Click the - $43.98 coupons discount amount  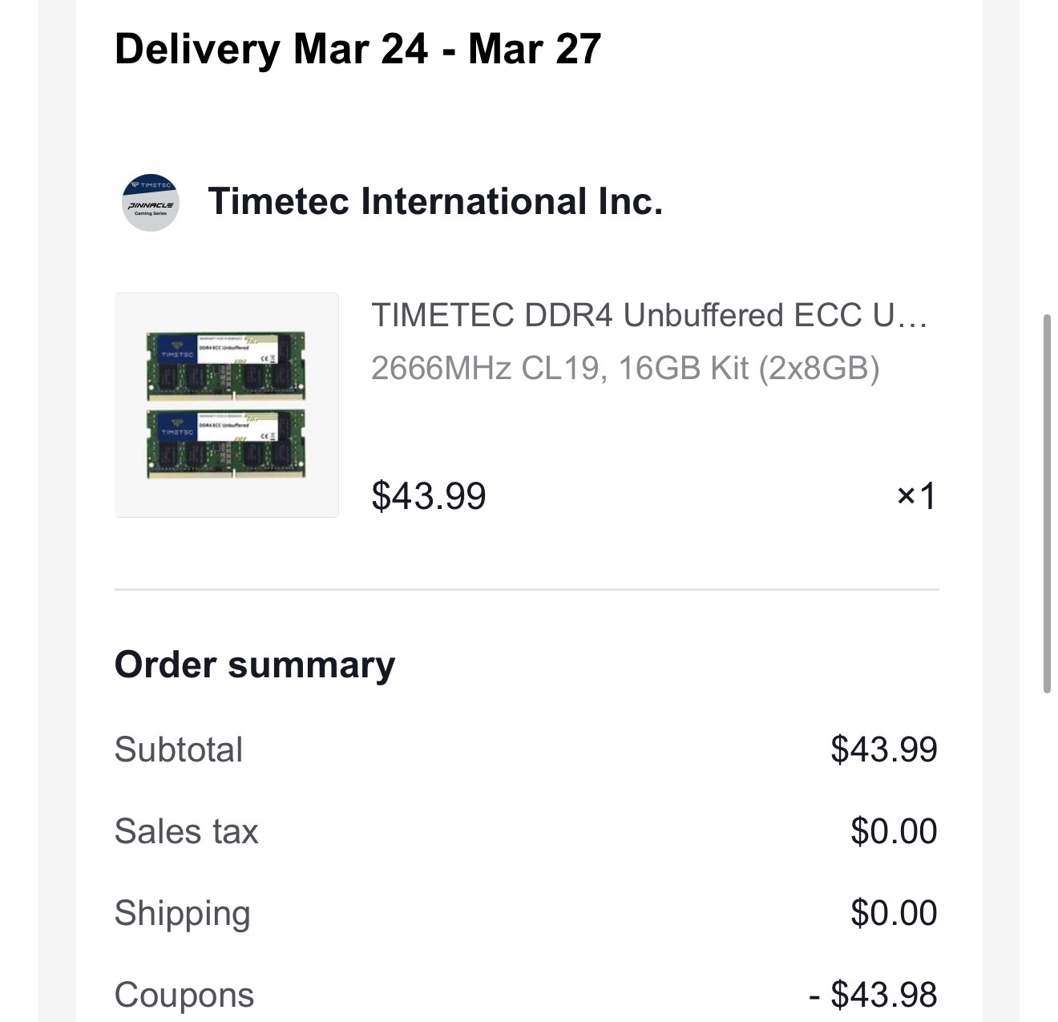873,995
